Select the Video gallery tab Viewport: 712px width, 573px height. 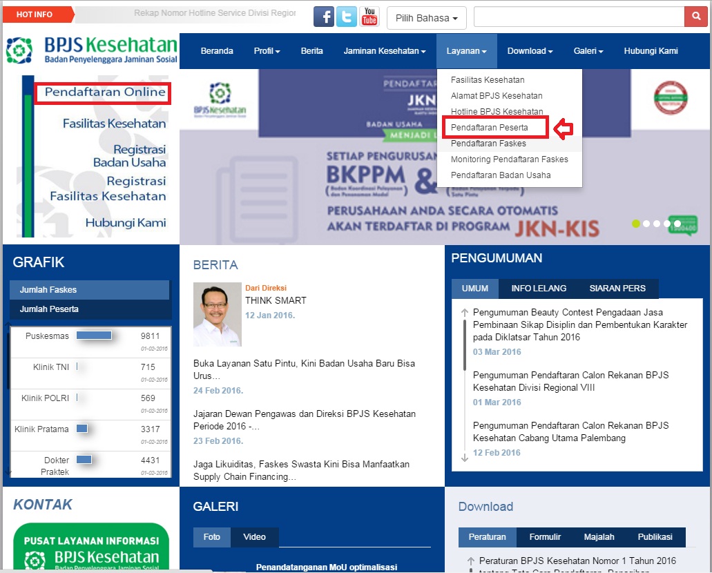pyautogui.click(x=254, y=537)
